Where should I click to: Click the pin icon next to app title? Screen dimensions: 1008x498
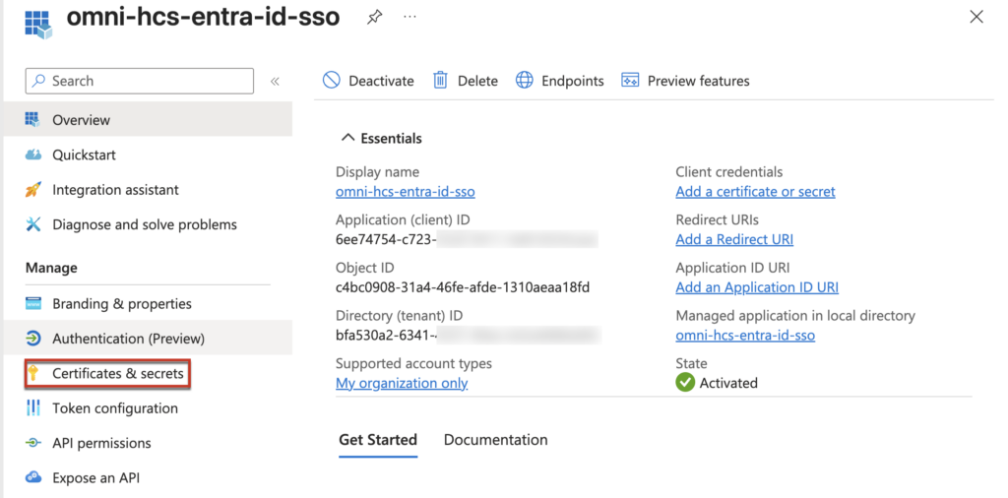pos(374,18)
